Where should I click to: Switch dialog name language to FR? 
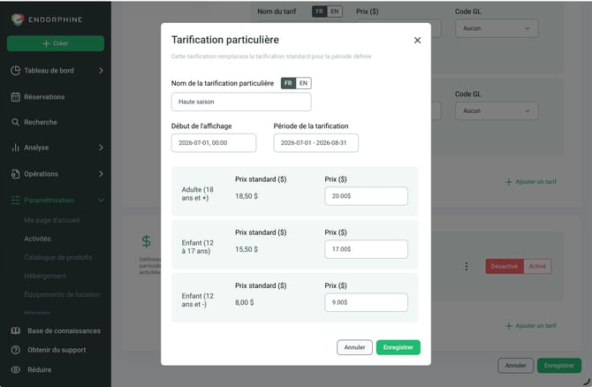pyautogui.click(x=288, y=83)
